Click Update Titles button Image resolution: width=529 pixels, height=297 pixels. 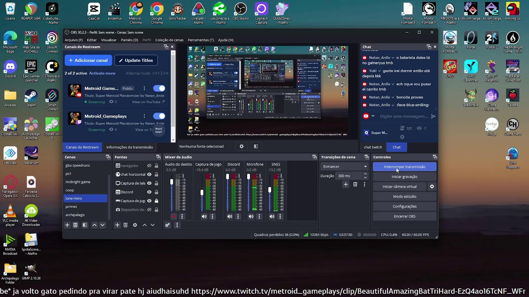[136, 60]
